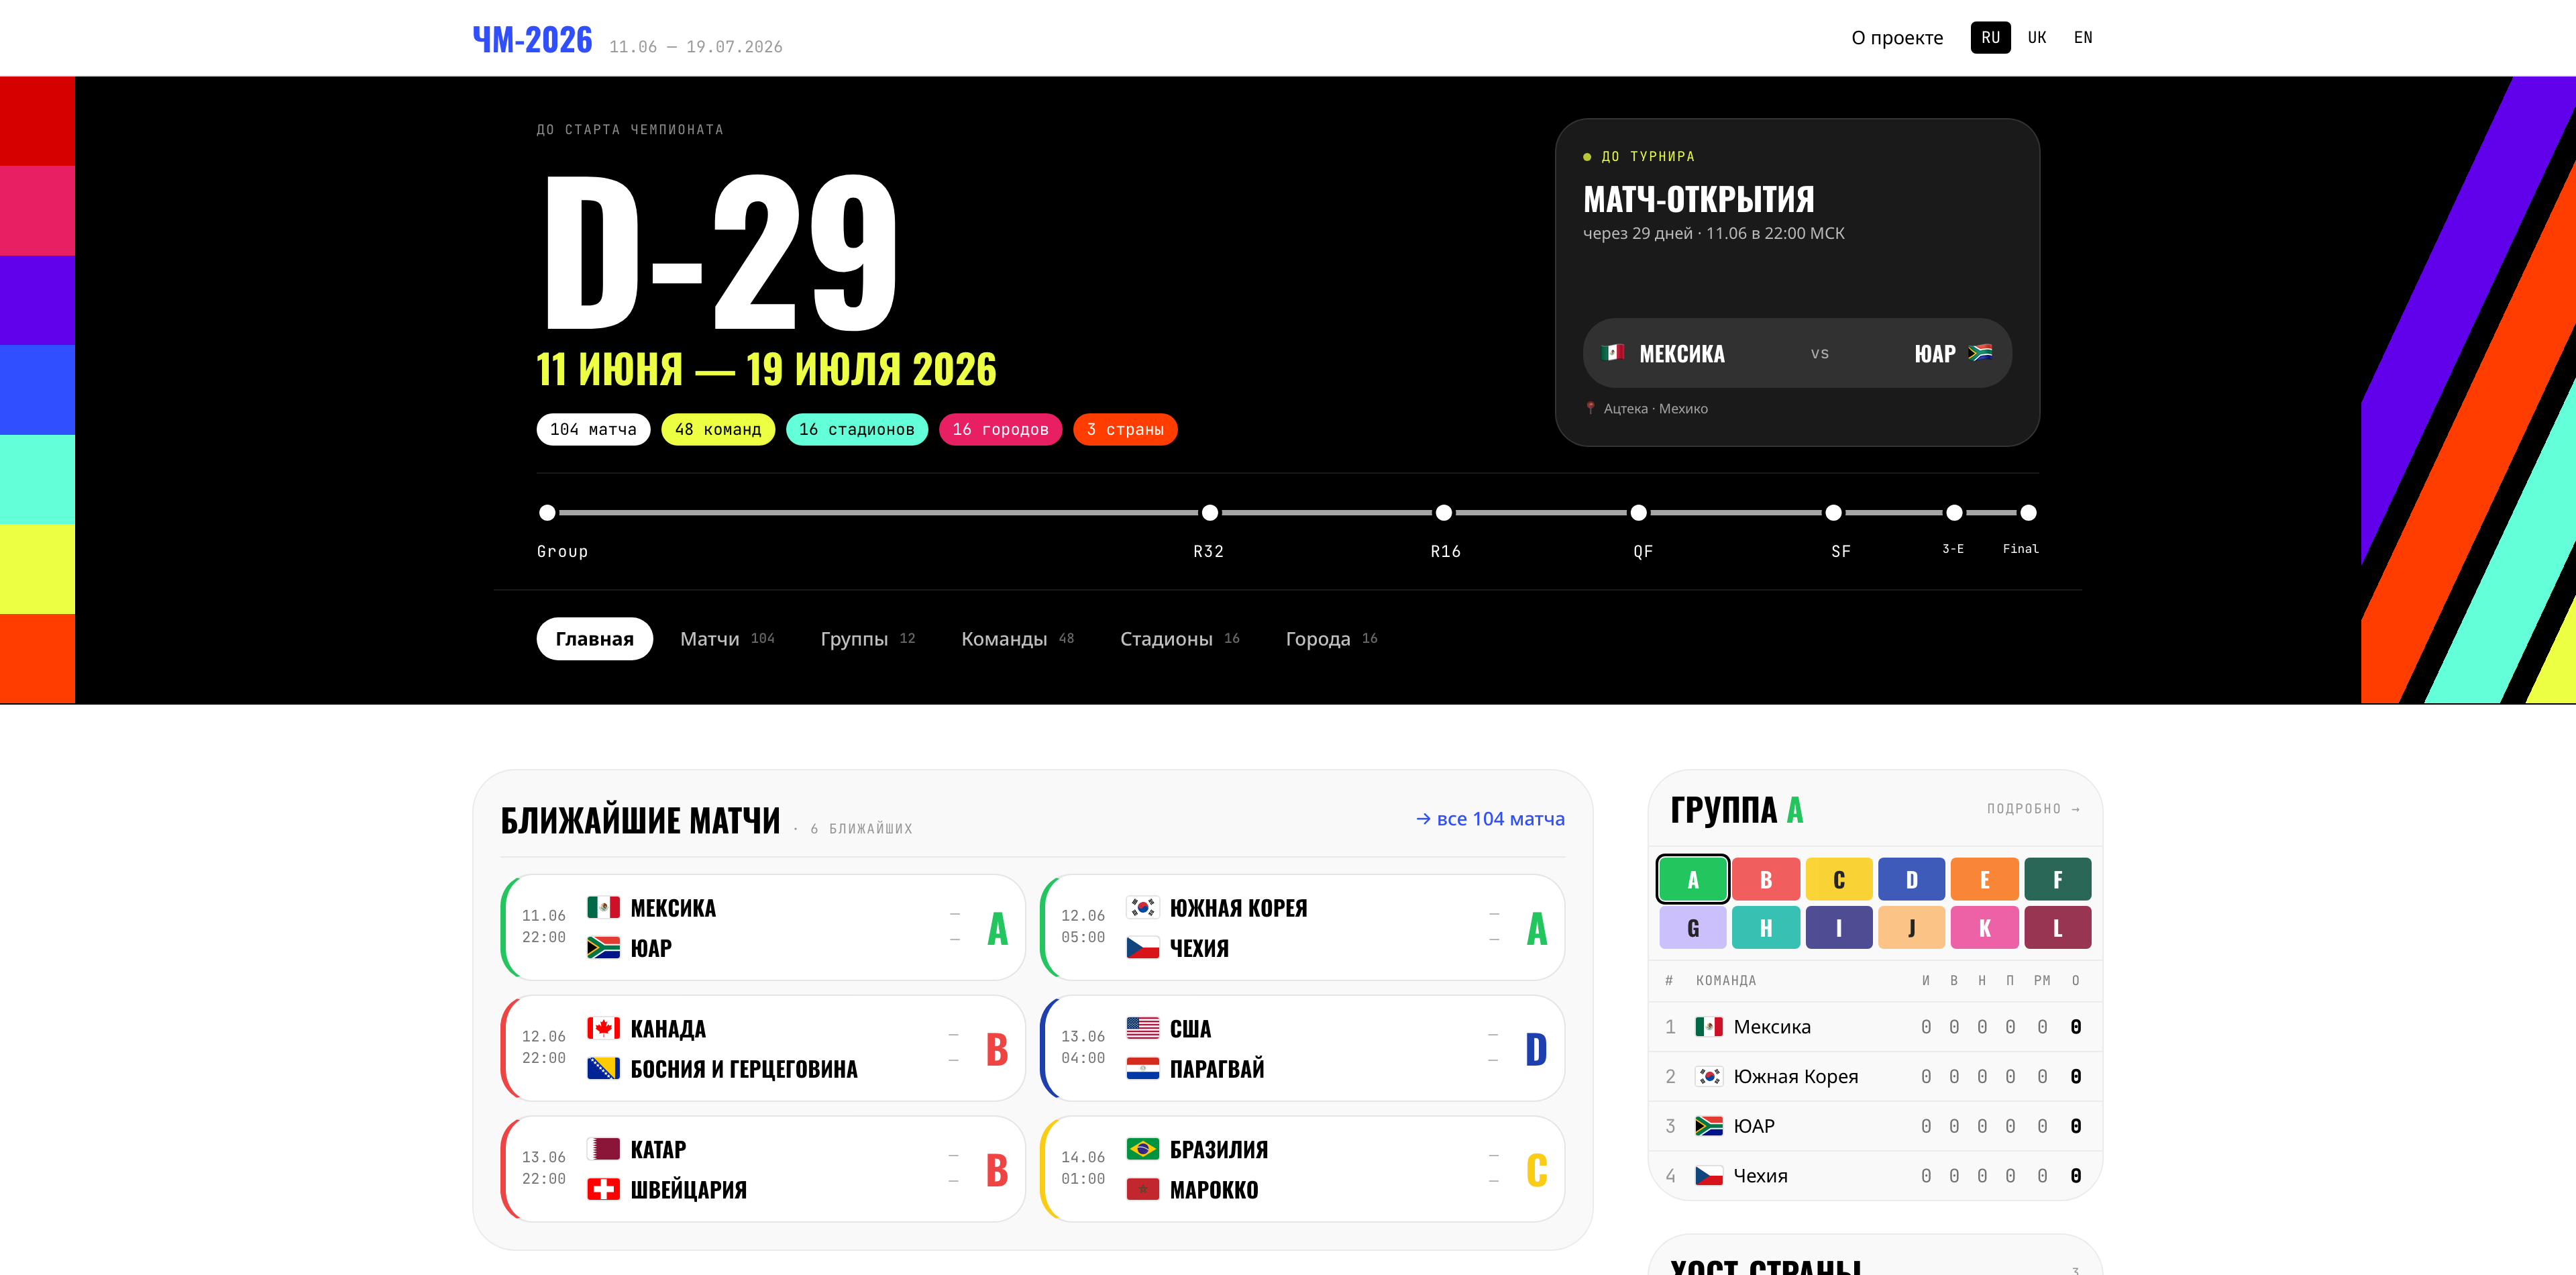Select group C swatch
The height and width of the screenshot is (1275, 2576).
(x=1839, y=880)
